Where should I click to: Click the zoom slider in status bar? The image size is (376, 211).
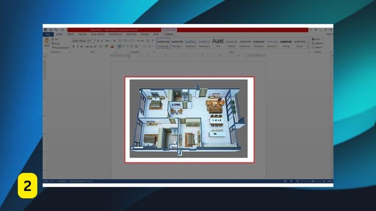click(313, 181)
